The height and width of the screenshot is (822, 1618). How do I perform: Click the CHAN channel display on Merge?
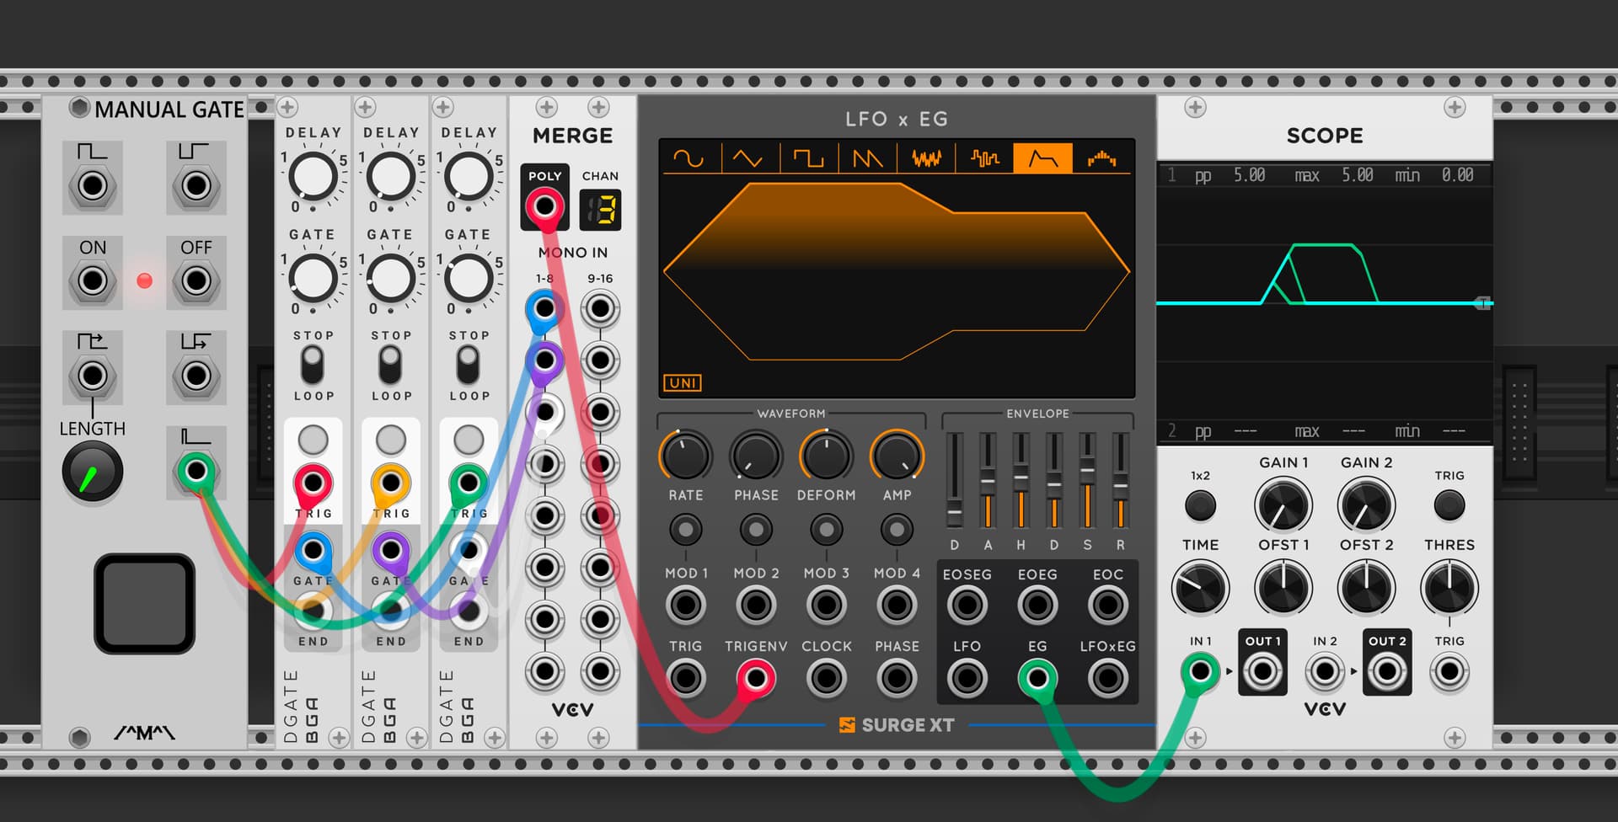tap(600, 210)
